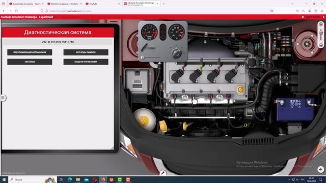326x183 pixels.
Task: Open the notification center icon
Action: 320,179
